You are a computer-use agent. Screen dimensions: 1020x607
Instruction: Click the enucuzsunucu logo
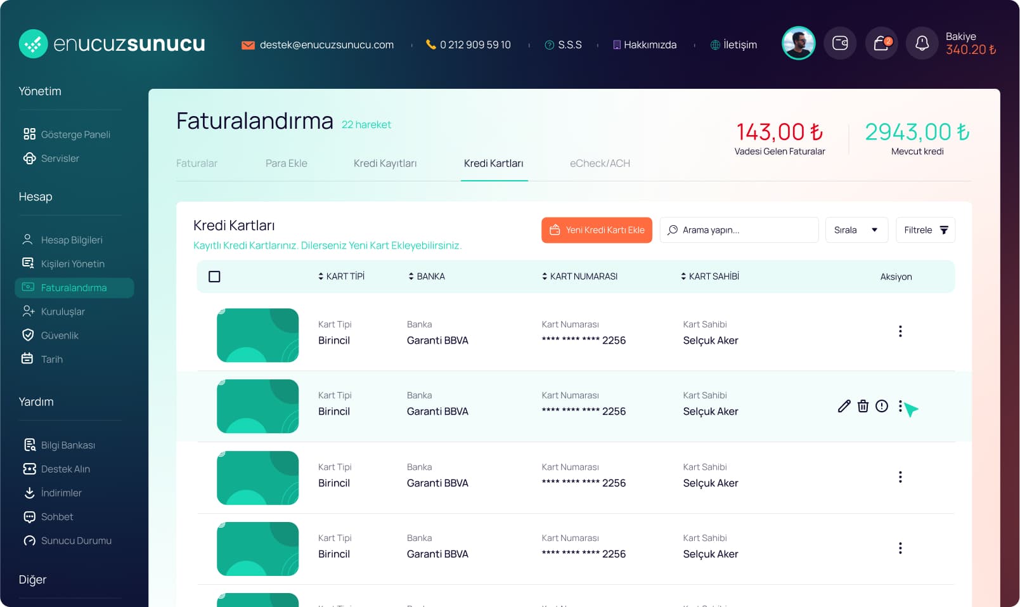click(x=112, y=44)
